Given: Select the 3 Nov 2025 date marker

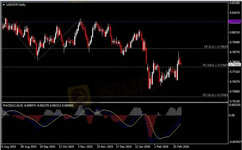Looking at the screenshot, I should (x=84, y=147).
